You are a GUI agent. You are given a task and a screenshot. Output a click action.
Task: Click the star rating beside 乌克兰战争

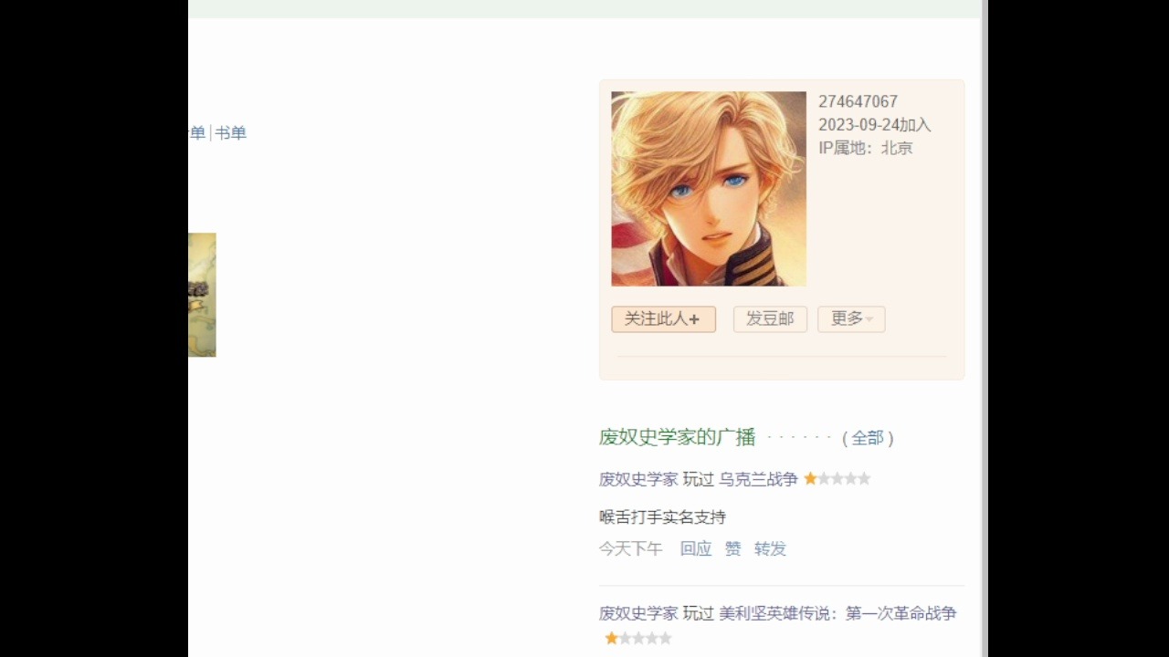tap(837, 479)
